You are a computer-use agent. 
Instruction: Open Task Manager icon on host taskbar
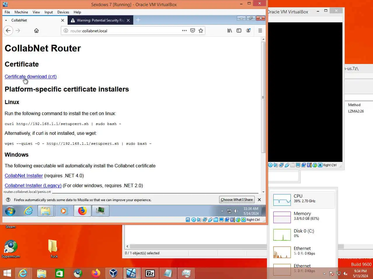pyautogui.click(x=186, y=273)
